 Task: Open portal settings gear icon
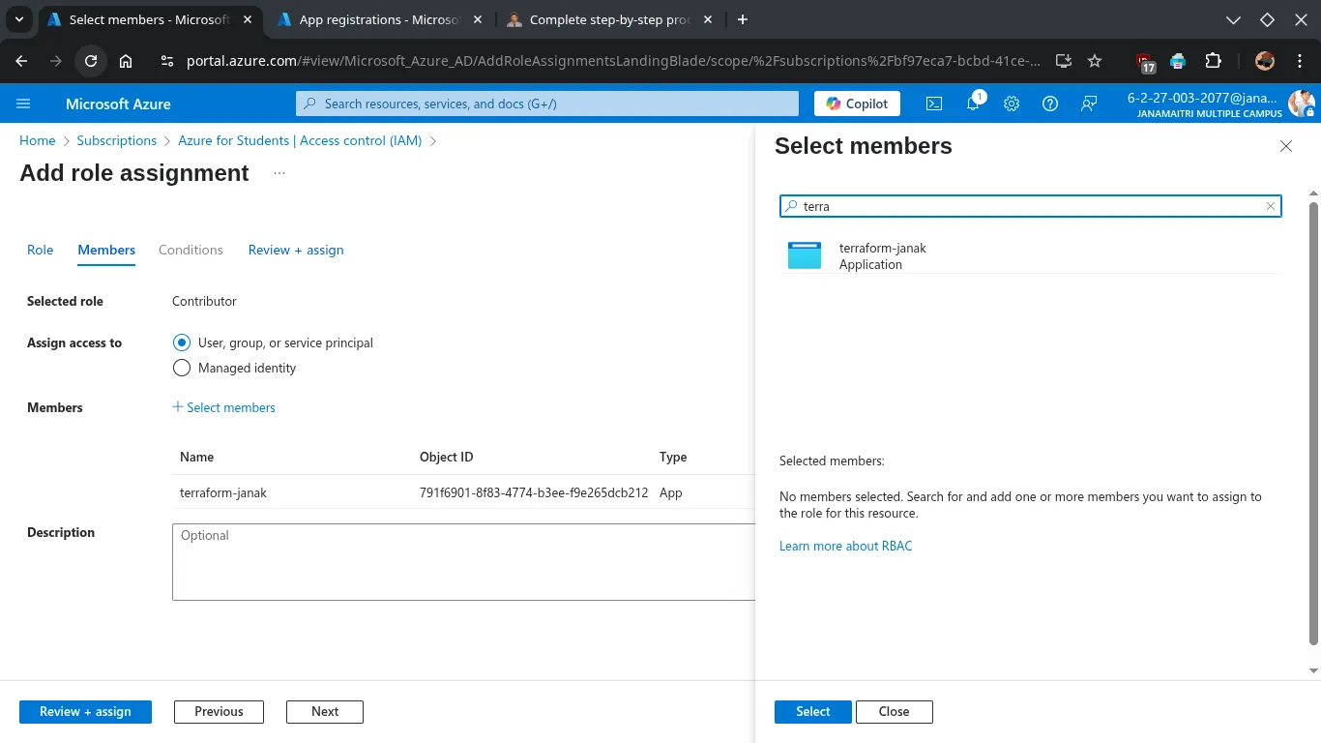click(1012, 104)
